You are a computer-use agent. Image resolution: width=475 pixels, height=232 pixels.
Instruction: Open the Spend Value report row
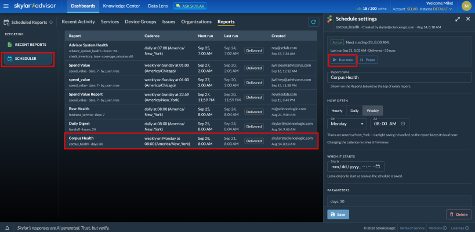[x=191, y=68]
